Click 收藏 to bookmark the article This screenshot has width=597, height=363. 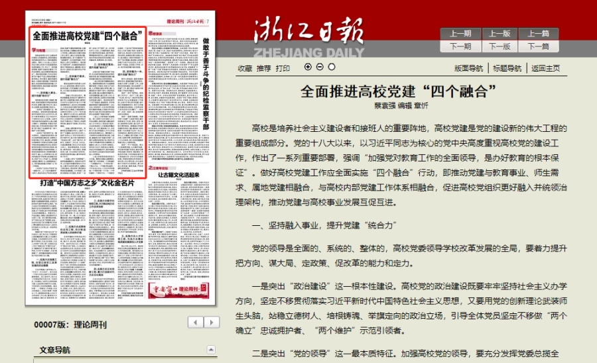(x=245, y=68)
